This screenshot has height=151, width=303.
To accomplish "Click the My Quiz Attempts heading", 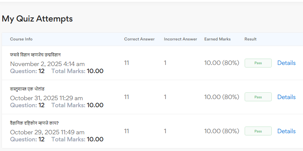I will click(x=37, y=19).
